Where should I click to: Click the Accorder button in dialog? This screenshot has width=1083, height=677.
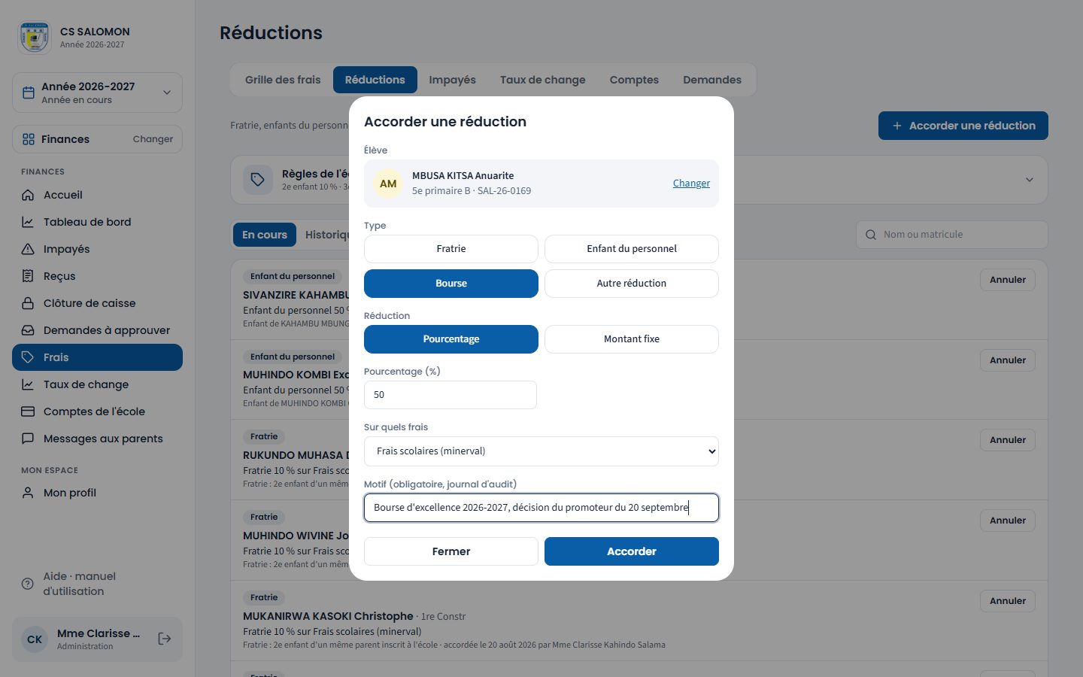coord(632,551)
